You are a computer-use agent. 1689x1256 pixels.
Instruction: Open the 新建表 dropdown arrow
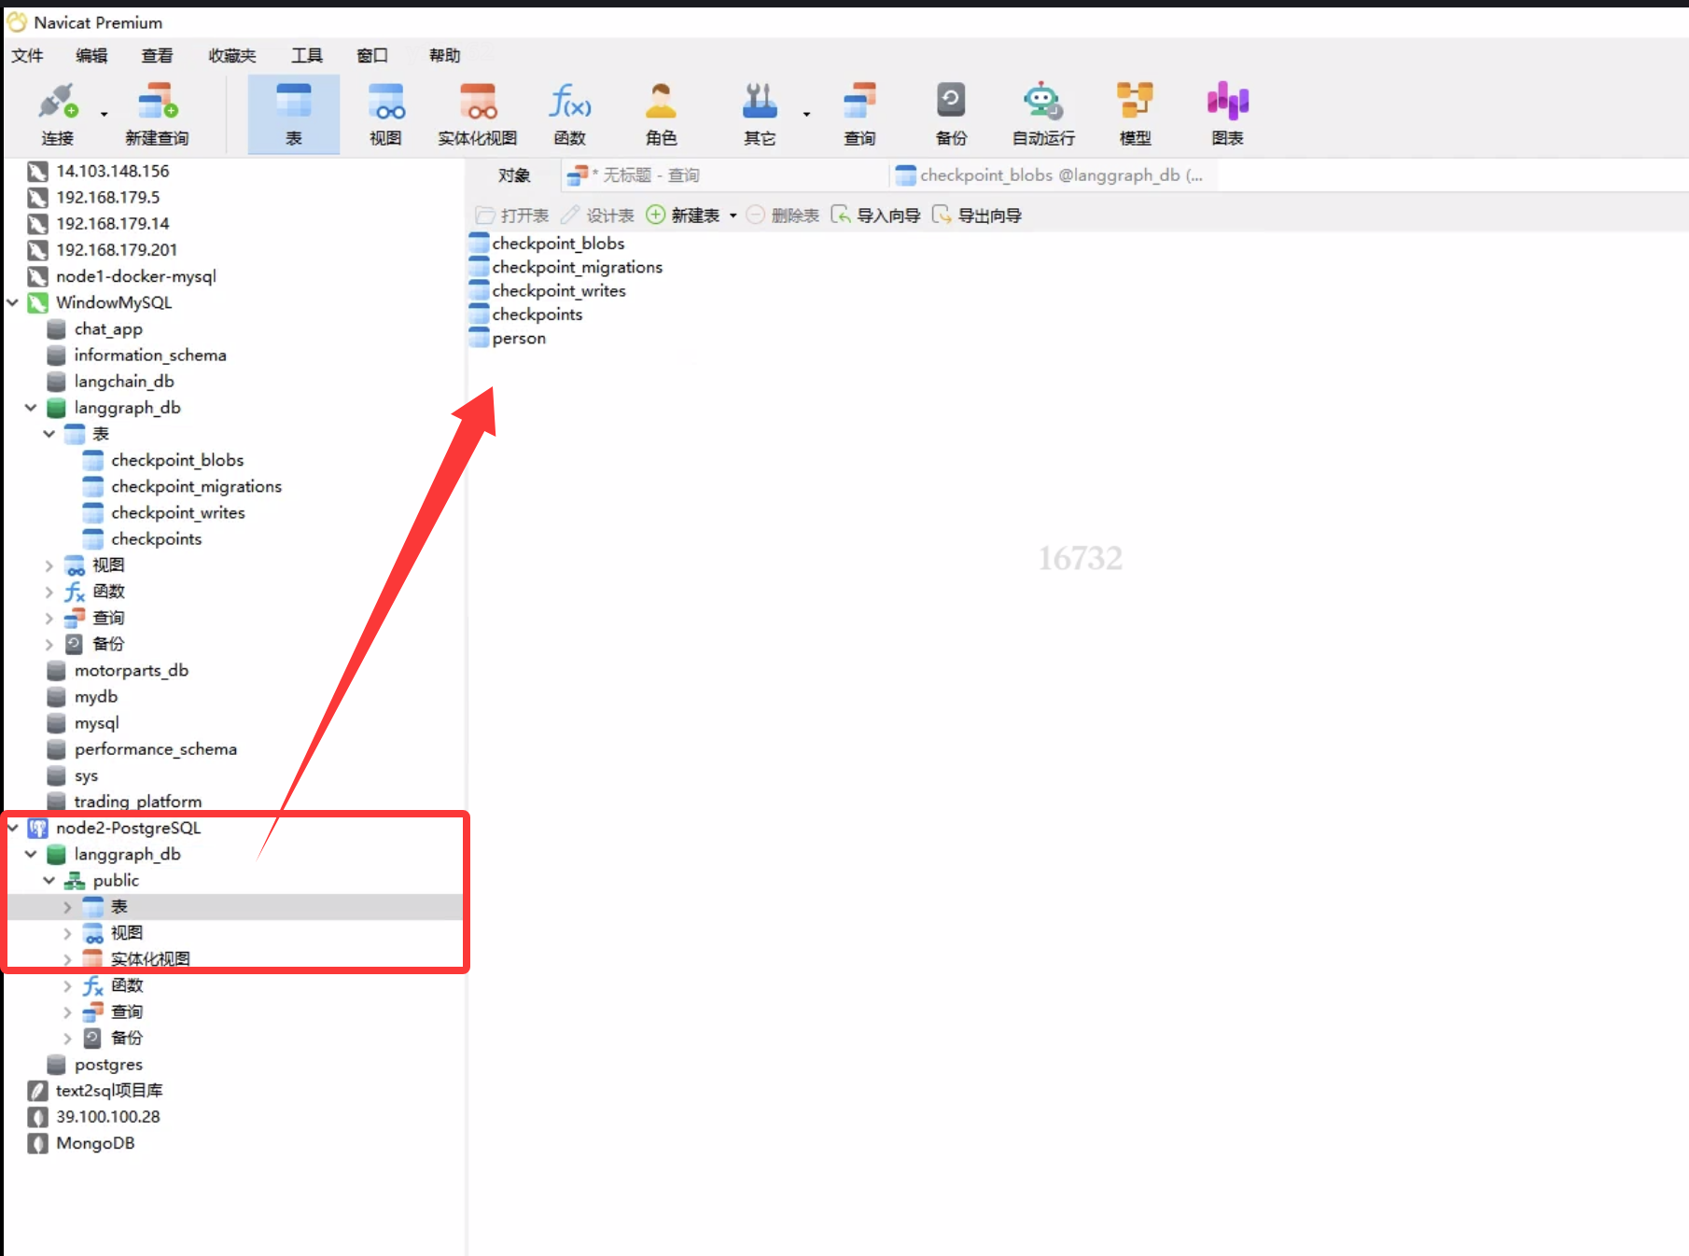pyautogui.click(x=733, y=216)
